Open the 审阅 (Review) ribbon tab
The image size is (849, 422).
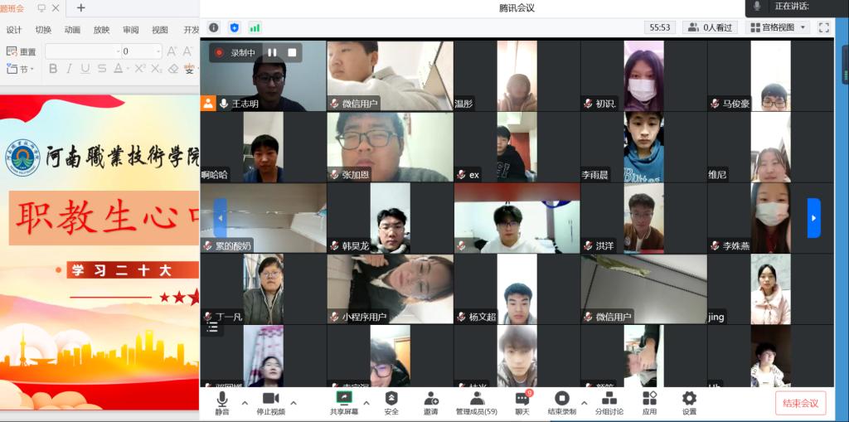pos(131,30)
